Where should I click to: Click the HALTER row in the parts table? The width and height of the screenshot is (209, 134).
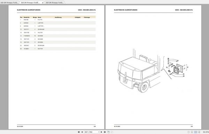coord(58,33)
